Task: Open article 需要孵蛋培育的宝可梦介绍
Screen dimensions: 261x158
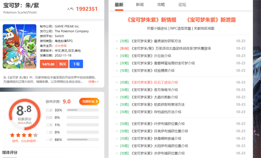Action: 163,63
